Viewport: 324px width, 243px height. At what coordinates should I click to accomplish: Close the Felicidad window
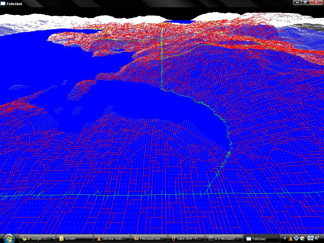[x=316, y=2]
